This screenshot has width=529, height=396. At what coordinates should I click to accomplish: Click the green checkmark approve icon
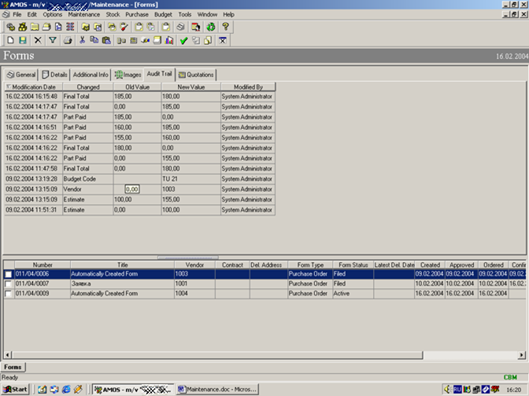click(183, 39)
